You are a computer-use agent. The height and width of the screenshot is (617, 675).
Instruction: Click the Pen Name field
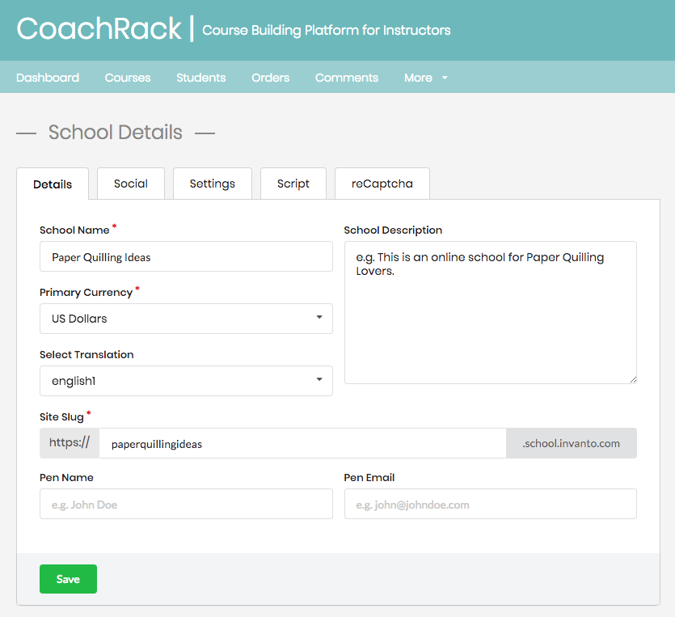coord(186,504)
